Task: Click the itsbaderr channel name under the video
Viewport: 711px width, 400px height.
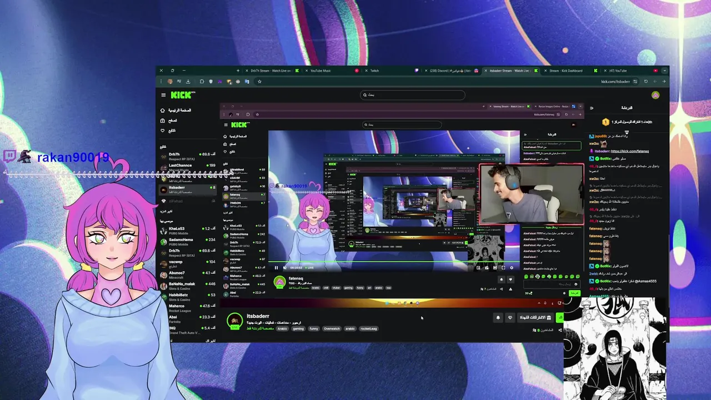Action: pos(258,316)
